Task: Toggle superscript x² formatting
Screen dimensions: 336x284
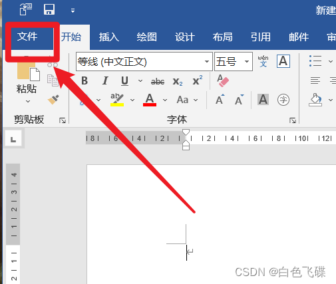Action: point(198,80)
